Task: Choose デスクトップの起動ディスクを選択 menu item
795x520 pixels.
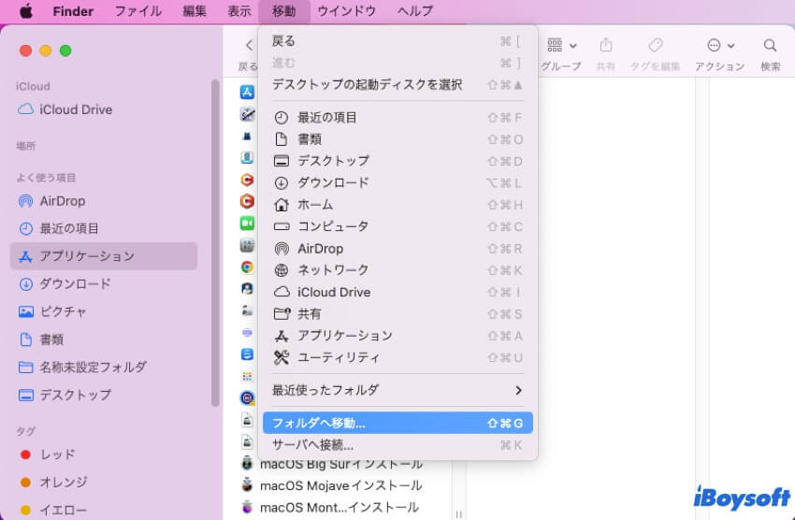Action: [x=367, y=84]
